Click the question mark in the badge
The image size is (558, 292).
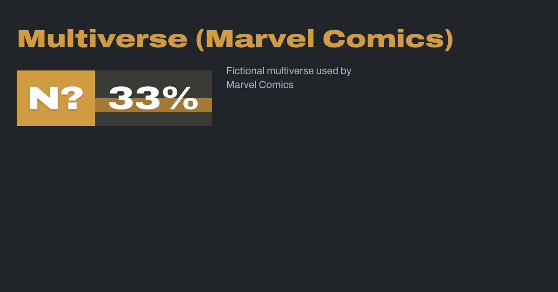73,98
